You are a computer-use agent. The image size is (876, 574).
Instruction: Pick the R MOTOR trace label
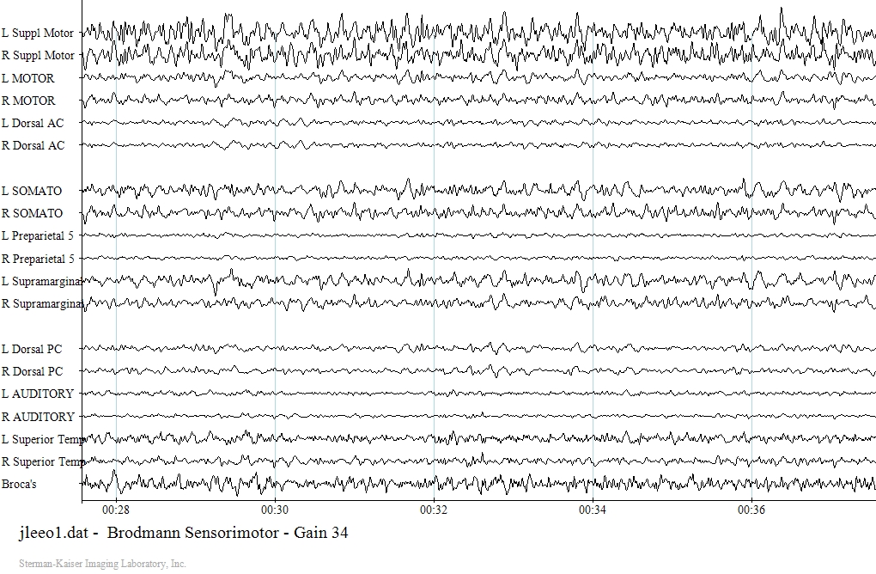point(28,101)
